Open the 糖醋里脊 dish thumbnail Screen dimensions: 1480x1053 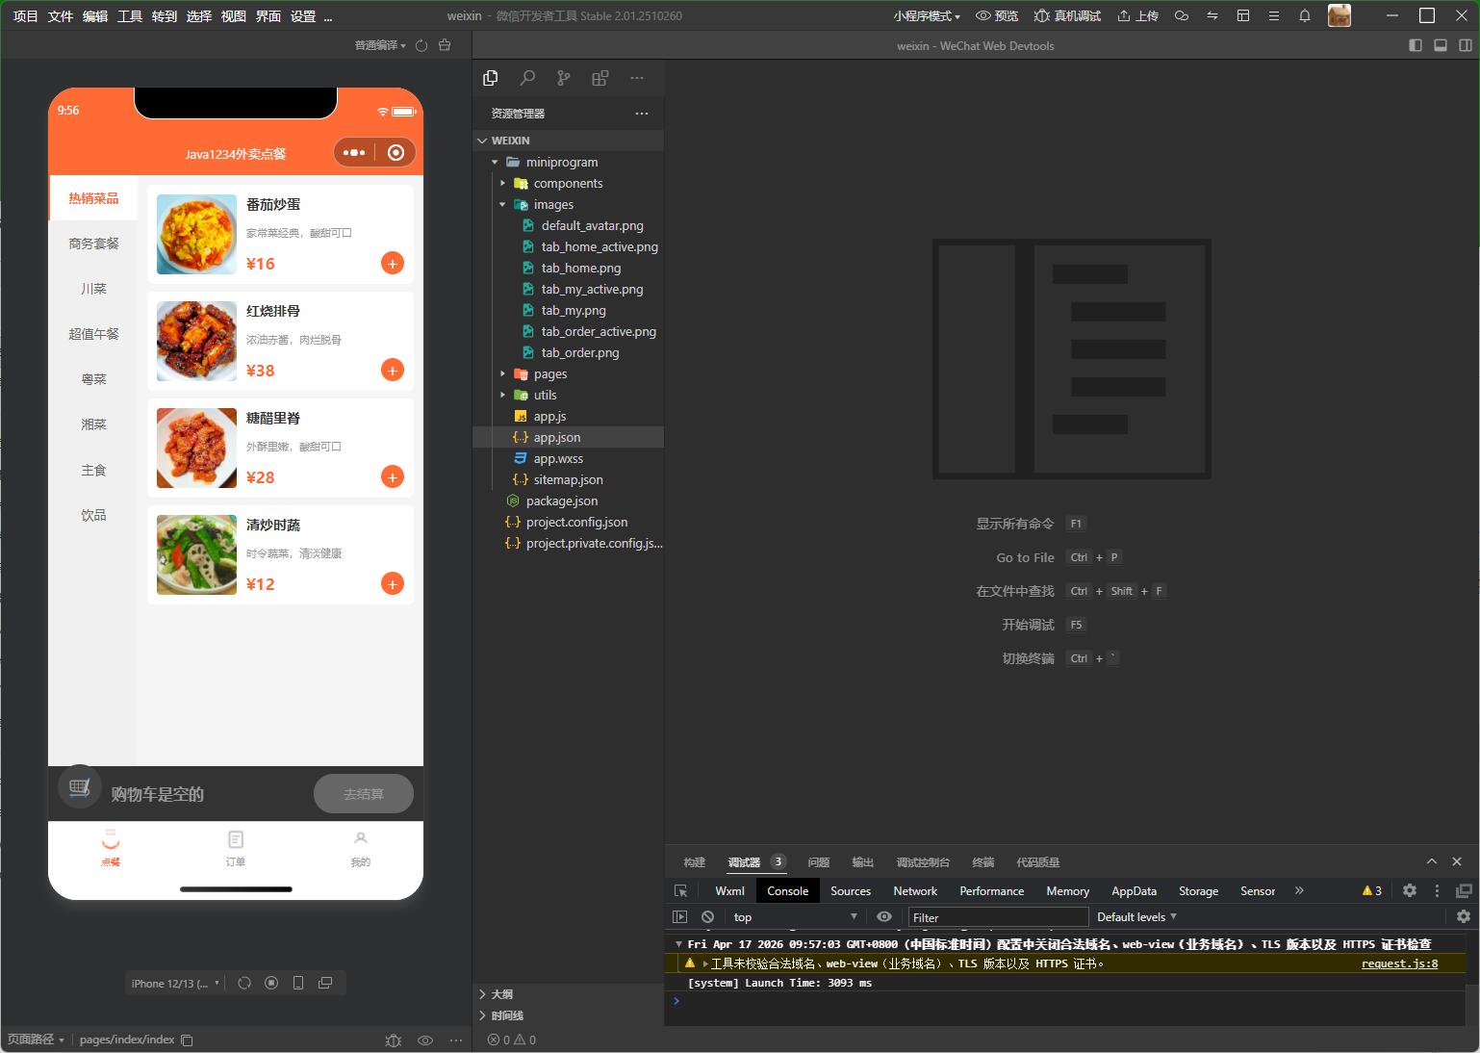pyautogui.click(x=196, y=448)
